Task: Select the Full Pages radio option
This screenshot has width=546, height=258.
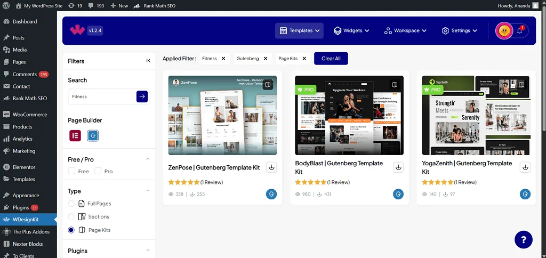Action: (71, 204)
